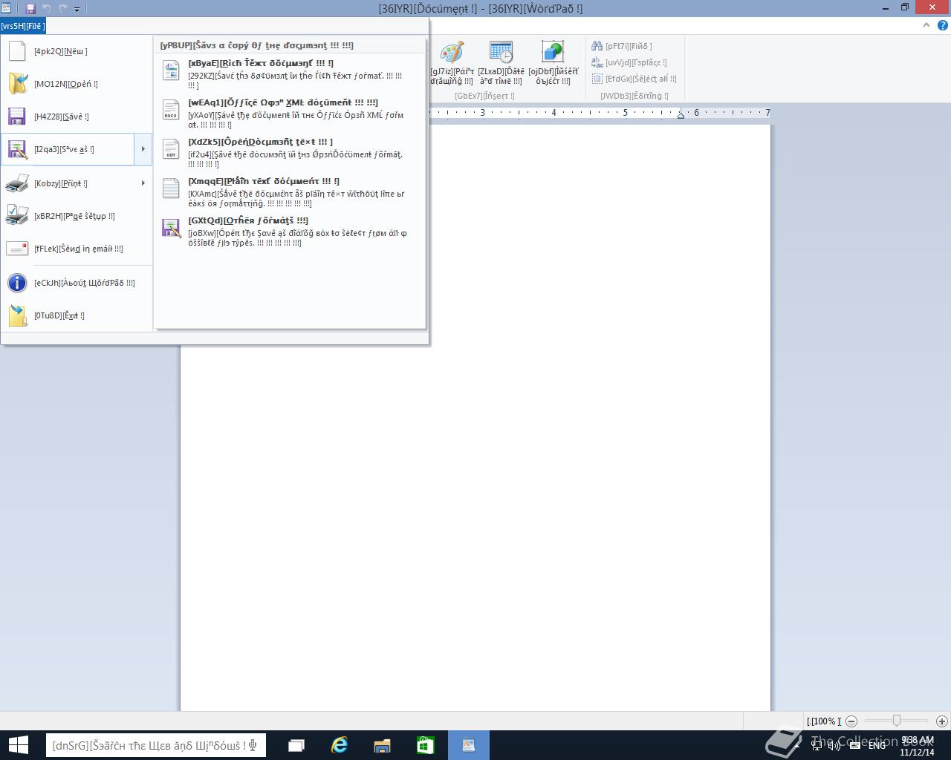Click the Save floppy disk icon
The height and width of the screenshot is (760, 951).
click(16, 117)
